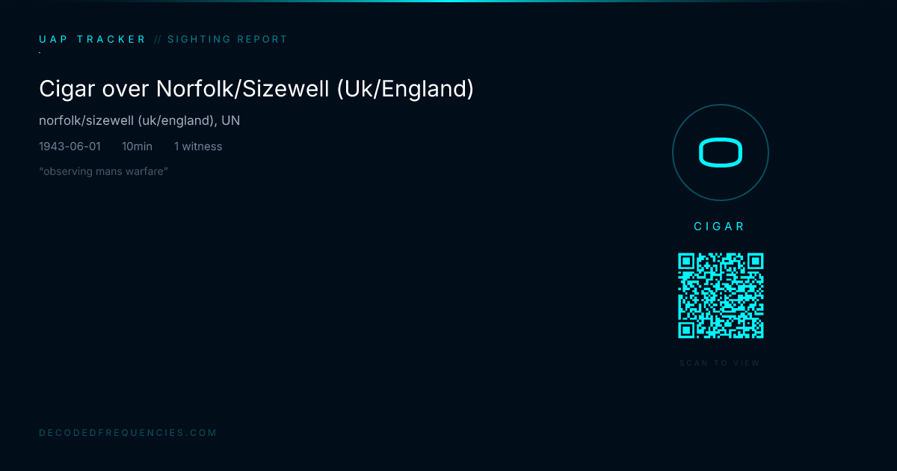Click the SIGHTING REPORT label
The width and height of the screenshot is (897, 471).
tap(227, 40)
